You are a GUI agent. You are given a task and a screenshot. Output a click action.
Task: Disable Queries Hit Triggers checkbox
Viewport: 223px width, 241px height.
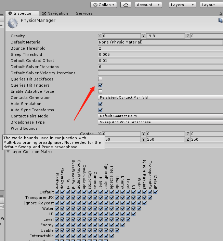click(100, 85)
